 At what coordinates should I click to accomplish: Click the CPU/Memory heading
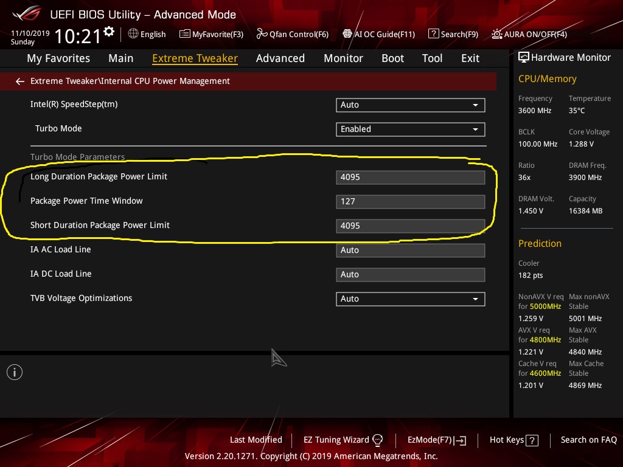(x=547, y=79)
